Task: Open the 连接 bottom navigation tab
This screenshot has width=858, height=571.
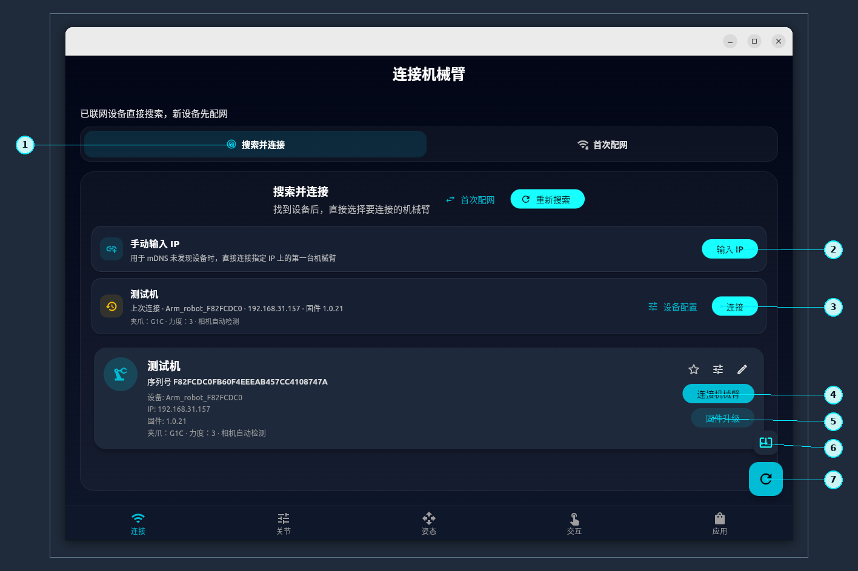Action: point(138,524)
